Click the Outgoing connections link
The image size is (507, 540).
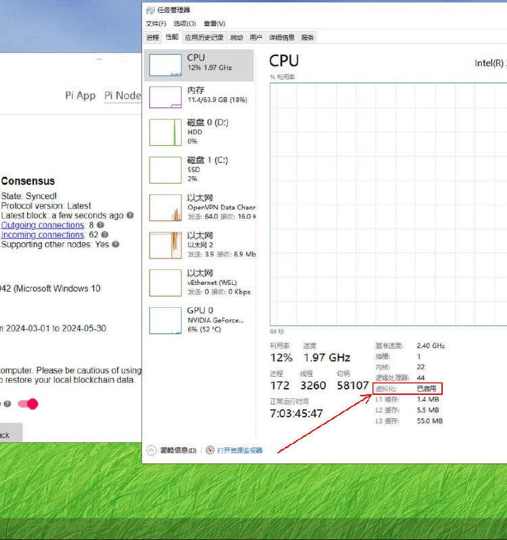click(42, 225)
